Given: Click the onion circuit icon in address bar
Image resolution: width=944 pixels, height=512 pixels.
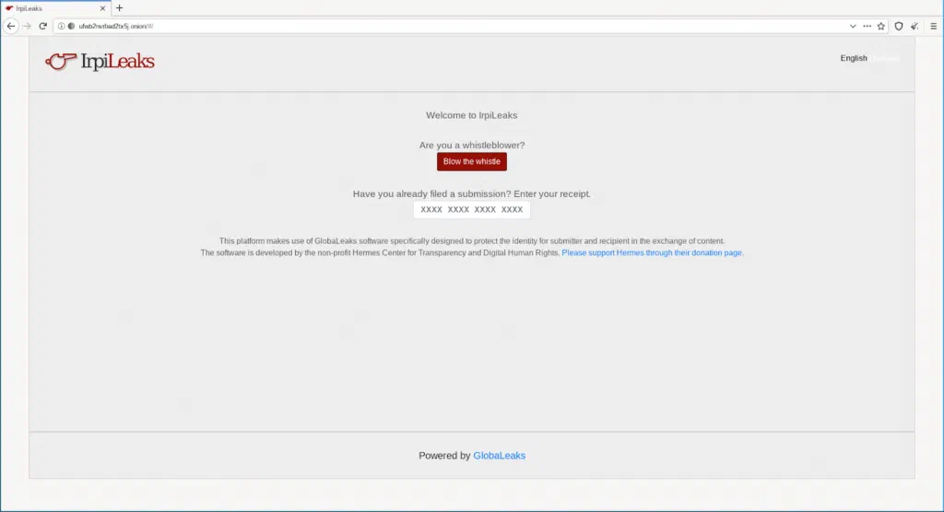Looking at the screenshot, I should [71, 26].
